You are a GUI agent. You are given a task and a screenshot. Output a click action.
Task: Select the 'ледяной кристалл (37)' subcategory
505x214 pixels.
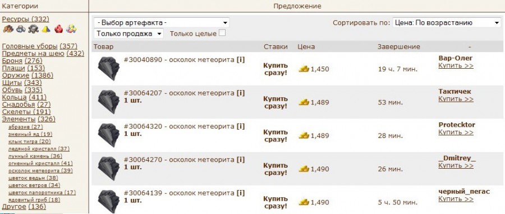[x=39, y=149]
